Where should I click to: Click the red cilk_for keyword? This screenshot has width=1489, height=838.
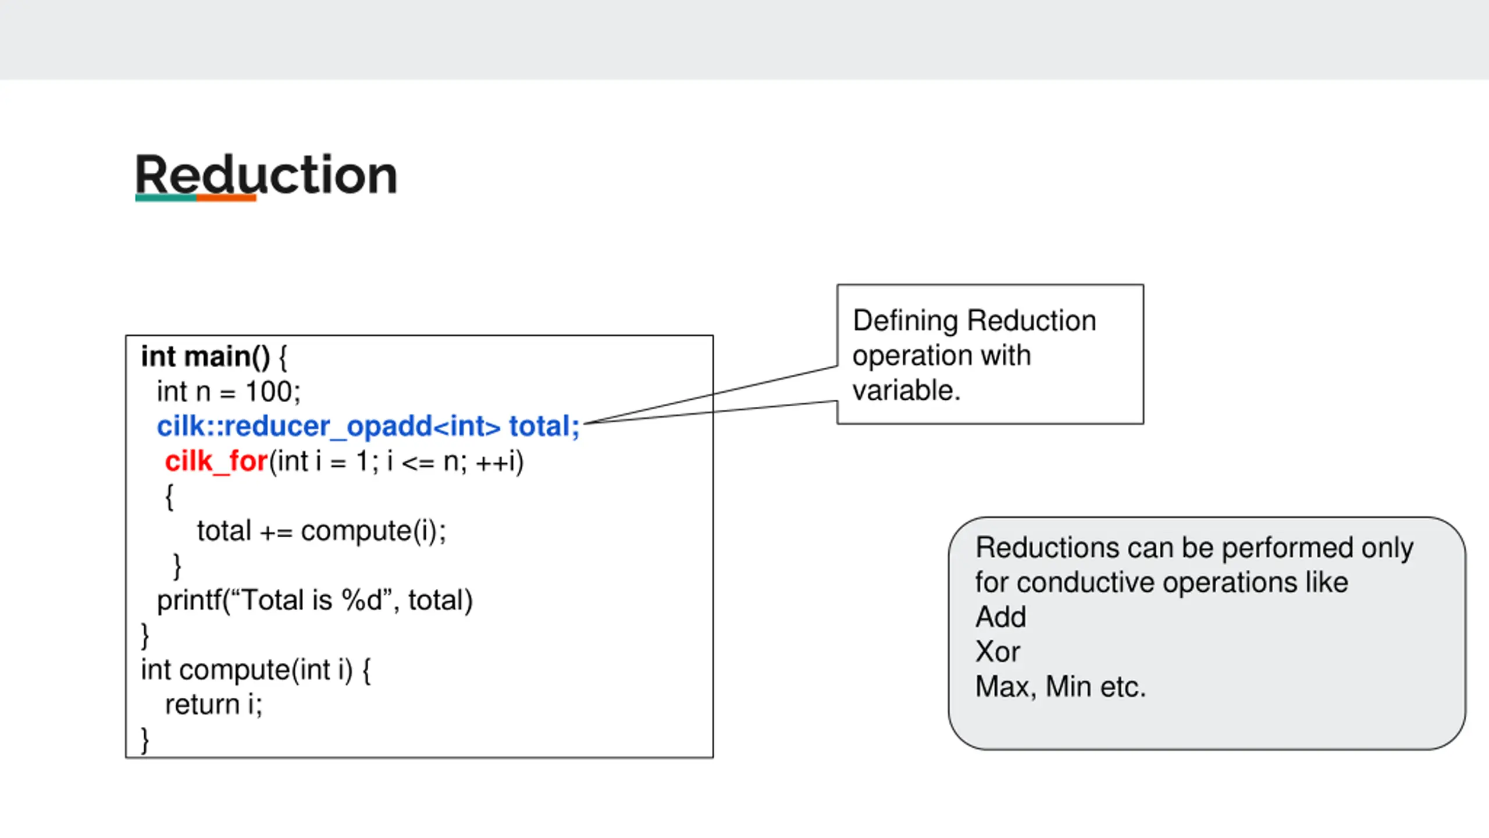point(216,461)
